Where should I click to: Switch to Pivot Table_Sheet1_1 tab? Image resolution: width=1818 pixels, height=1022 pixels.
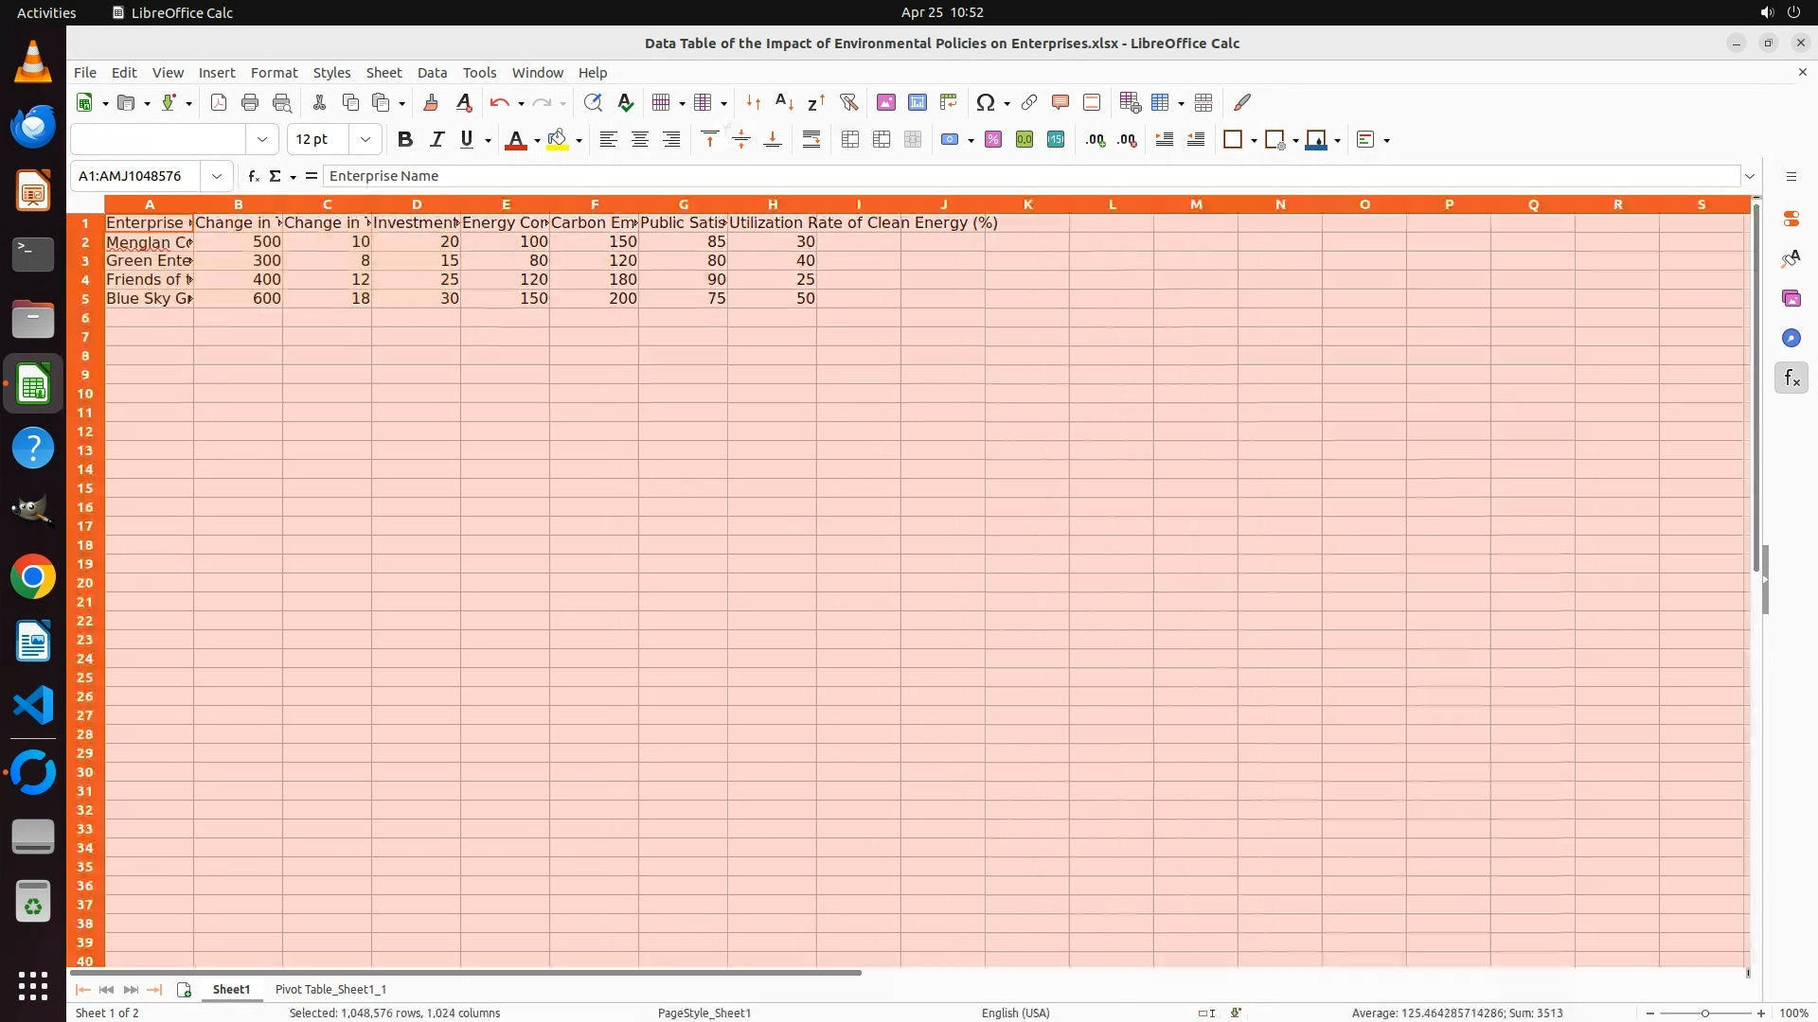click(330, 989)
